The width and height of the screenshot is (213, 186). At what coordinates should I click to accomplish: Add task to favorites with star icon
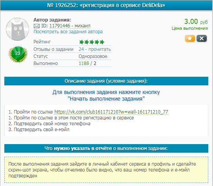(x=190, y=38)
